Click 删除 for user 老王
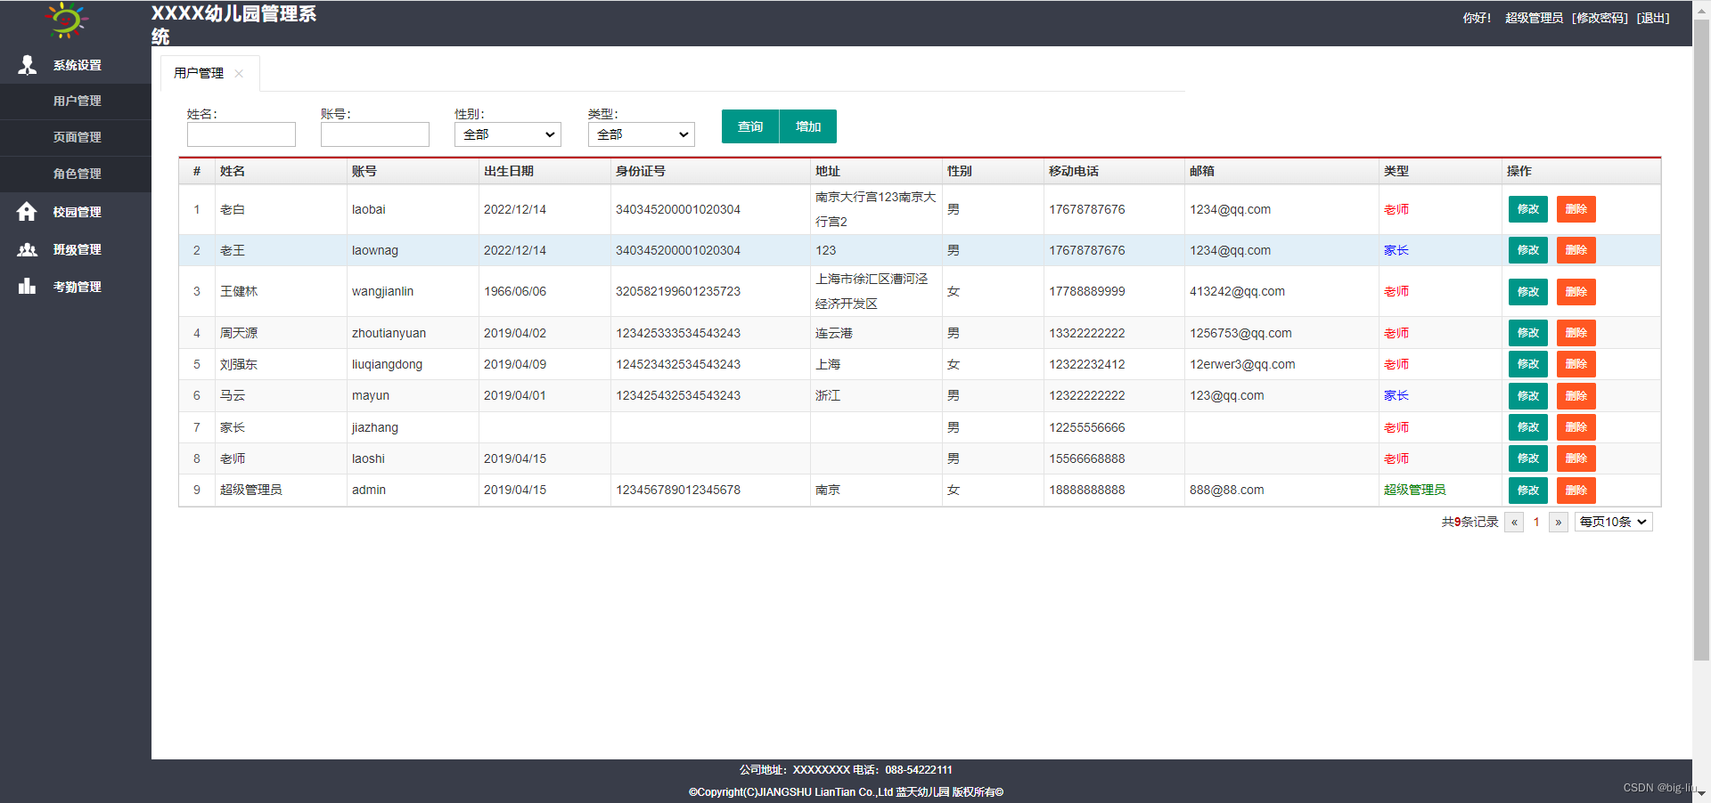The height and width of the screenshot is (803, 1711). (1576, 250)
